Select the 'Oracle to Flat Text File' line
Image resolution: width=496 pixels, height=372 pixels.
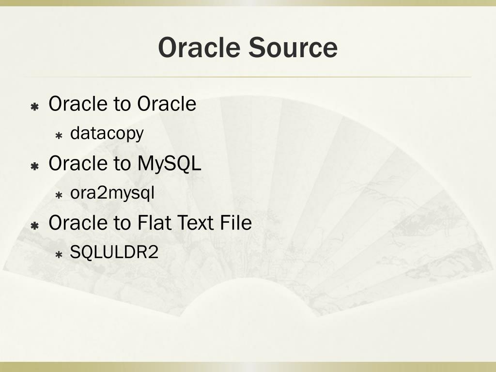[150, 222]
